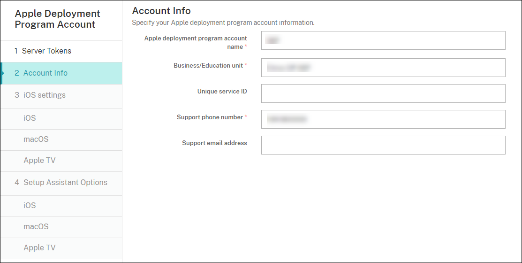Go to the iOS settings step
The width and height of the screenshot is (522, 263).
click(44, 95)
